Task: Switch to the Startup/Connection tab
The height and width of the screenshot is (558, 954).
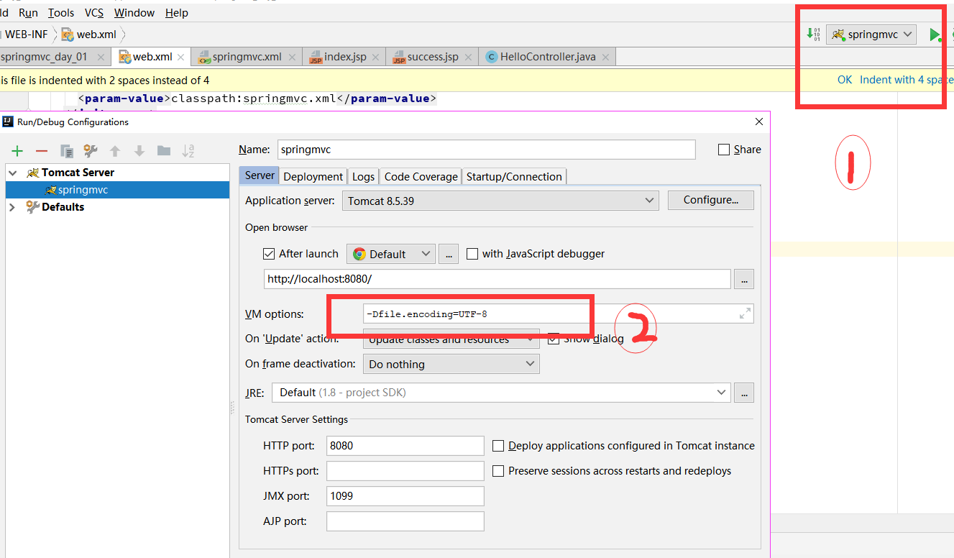Action: (514, 176)
